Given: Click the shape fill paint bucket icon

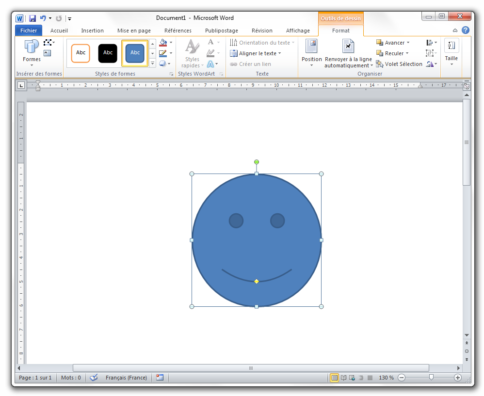Looking at the screenshot, I should click(163, 43).
